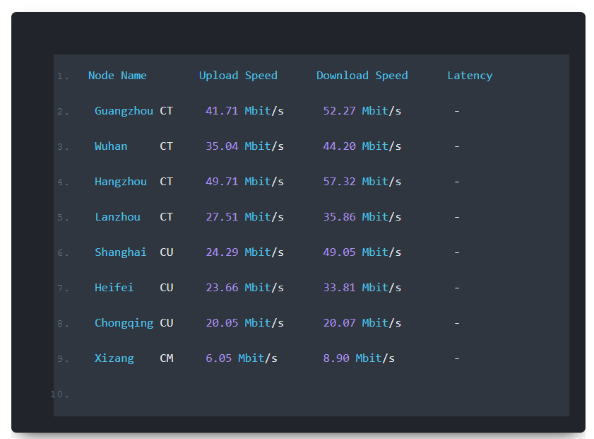The height and width of the screenshot is (439, 594).
Task: Click the Chongqing CU node name
Action: click(x=124, y=322)
